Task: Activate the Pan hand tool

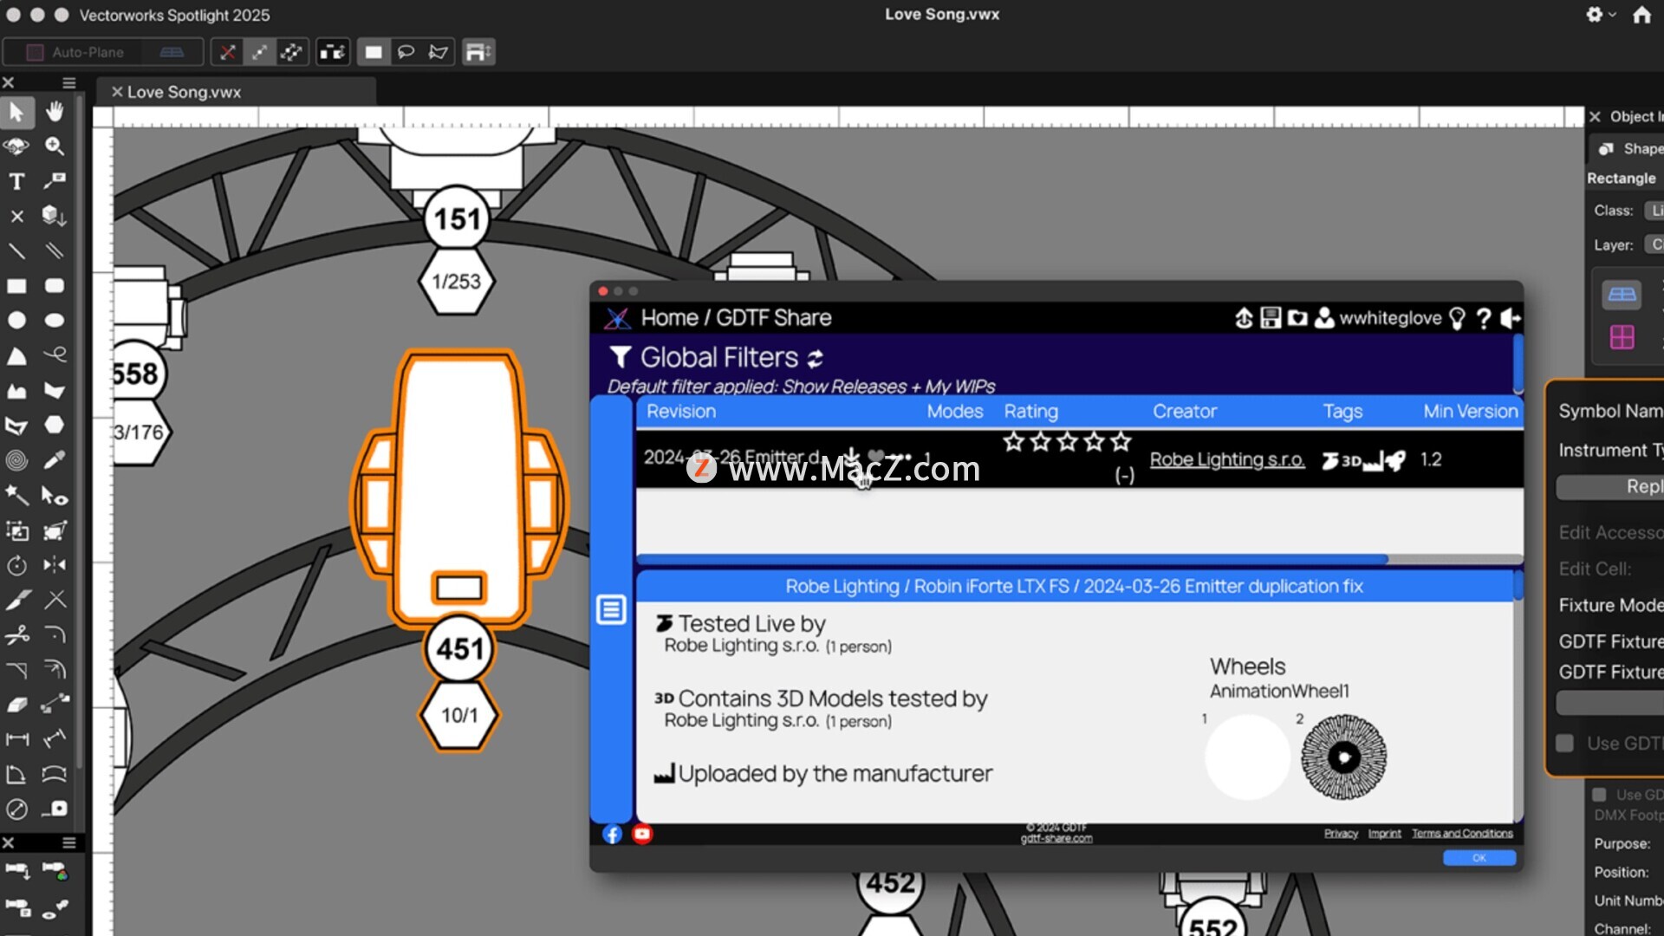Action: [x=55, y=112]
